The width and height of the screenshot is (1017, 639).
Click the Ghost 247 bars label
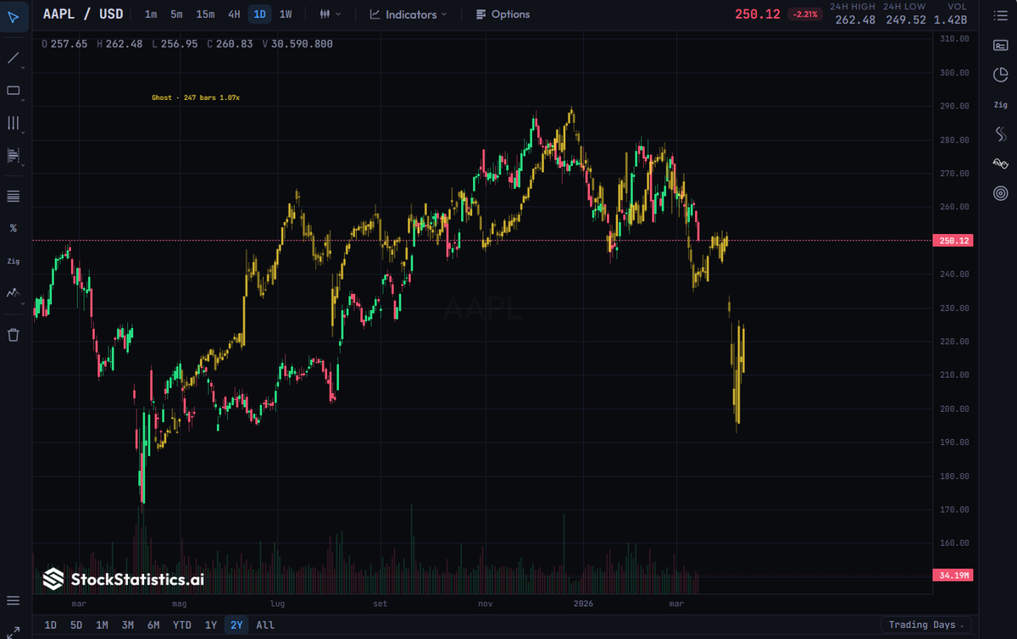(196, 97)
